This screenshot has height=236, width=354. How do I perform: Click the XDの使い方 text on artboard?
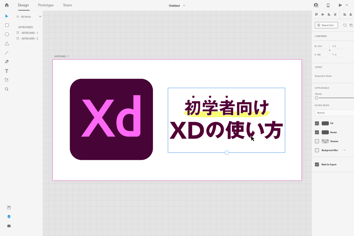coord(226,130)
